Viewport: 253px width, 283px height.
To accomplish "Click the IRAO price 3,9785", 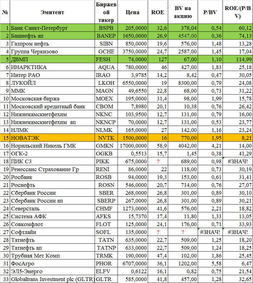I will click(133, 75).
